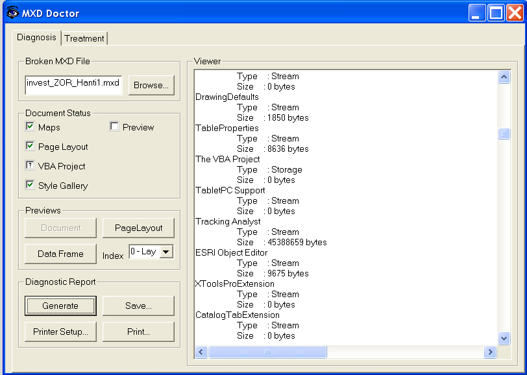The width and height of the screenshot is (527, 375).
Task: Minimize the MXD Doctor window
Action: (x=477, y=13)
